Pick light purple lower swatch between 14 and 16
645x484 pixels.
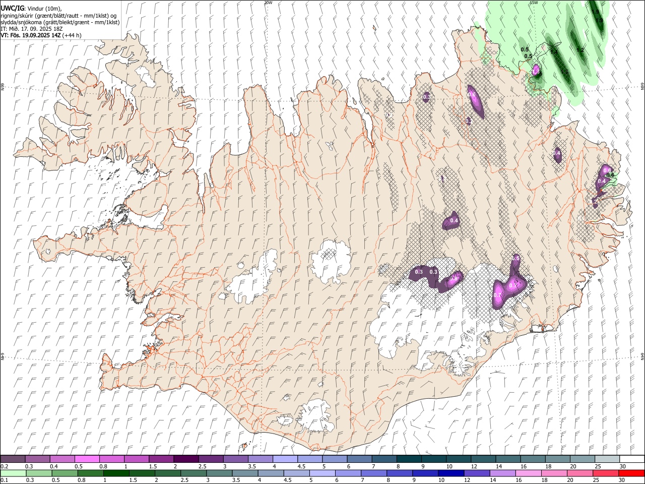click(503, 473)
